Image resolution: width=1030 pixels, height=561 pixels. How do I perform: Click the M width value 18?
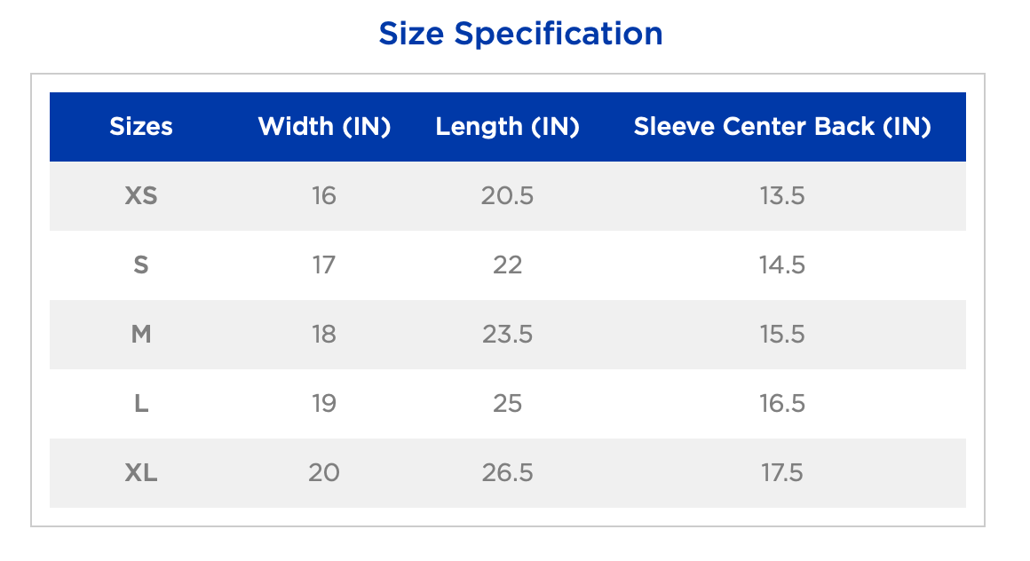(324, 334)
